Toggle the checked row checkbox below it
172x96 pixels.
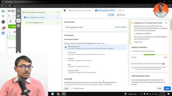point(10,37)
